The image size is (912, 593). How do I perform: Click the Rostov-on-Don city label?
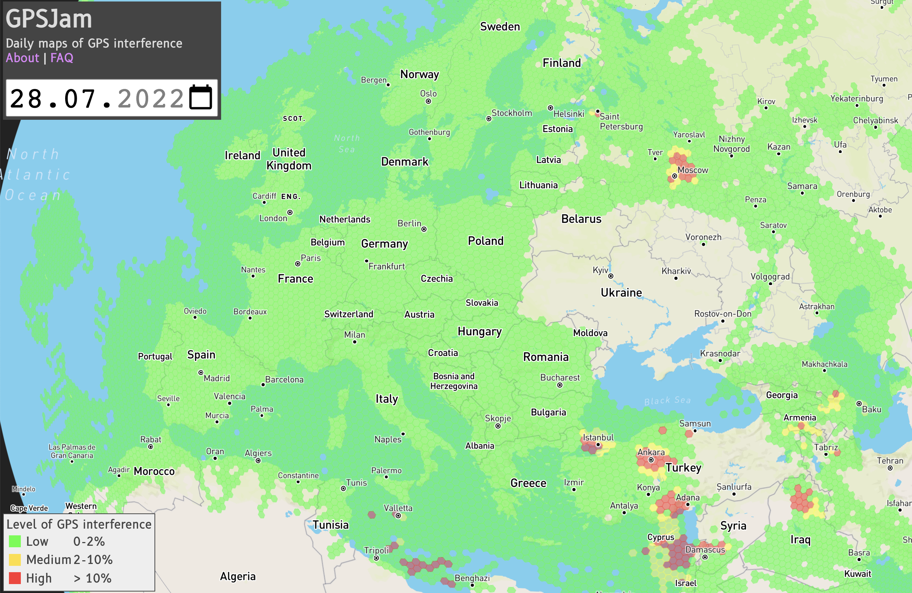[723, 314]
